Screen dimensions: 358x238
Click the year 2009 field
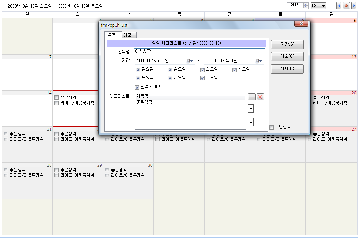pyautogui.click(x=295, y=5)
